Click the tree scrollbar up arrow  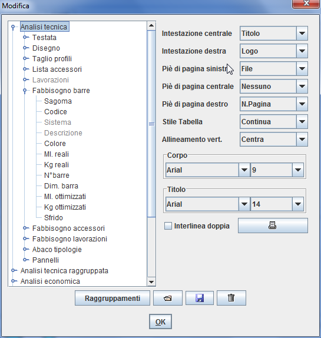point(151,26)
